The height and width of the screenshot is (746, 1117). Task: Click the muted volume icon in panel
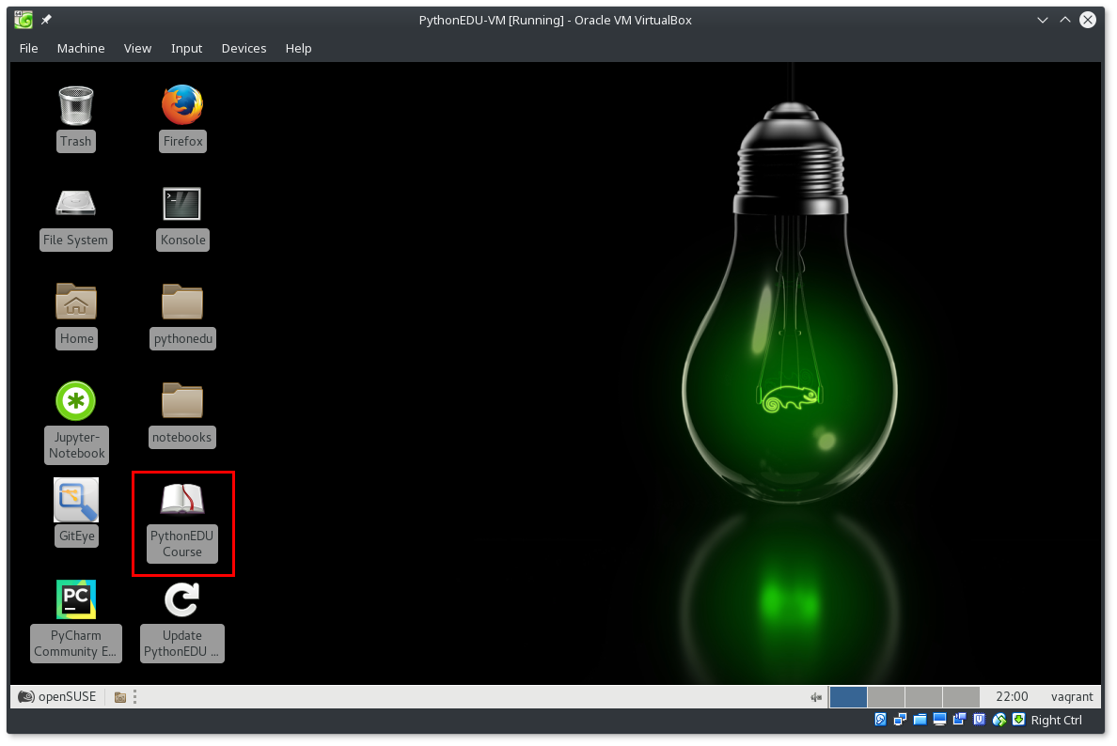coord(816,697)
